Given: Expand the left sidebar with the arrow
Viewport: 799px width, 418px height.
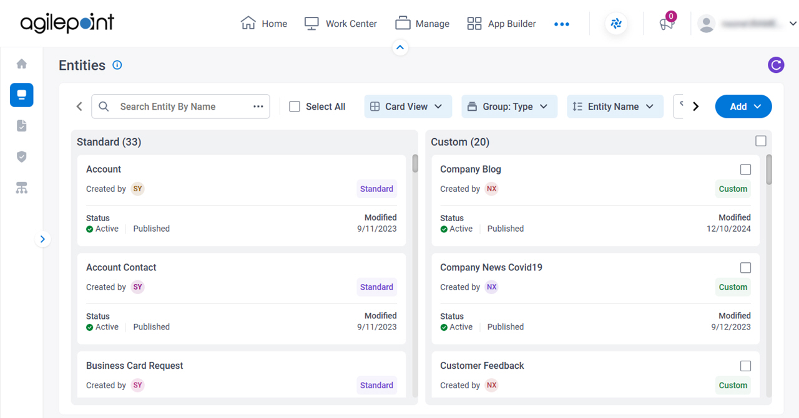Looking at the screenshot, I should (x=42, y=239).
